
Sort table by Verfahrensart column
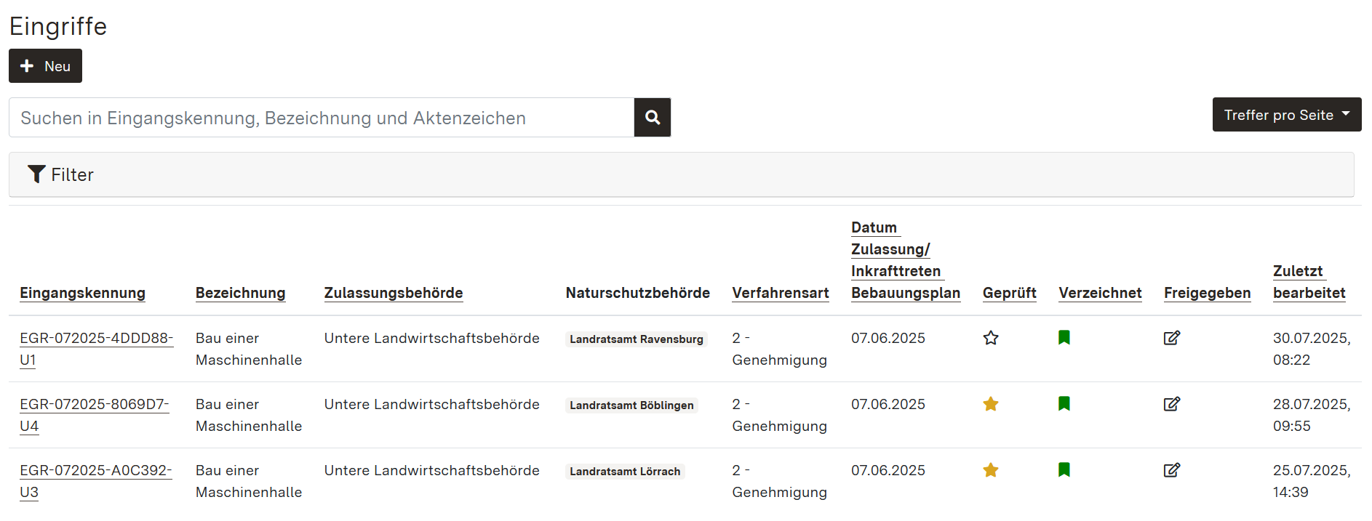pyautogui.click(x=780, y=293)
